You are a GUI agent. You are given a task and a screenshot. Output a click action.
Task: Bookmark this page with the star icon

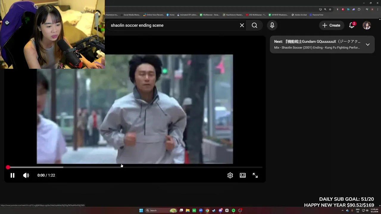click(330, 9)
